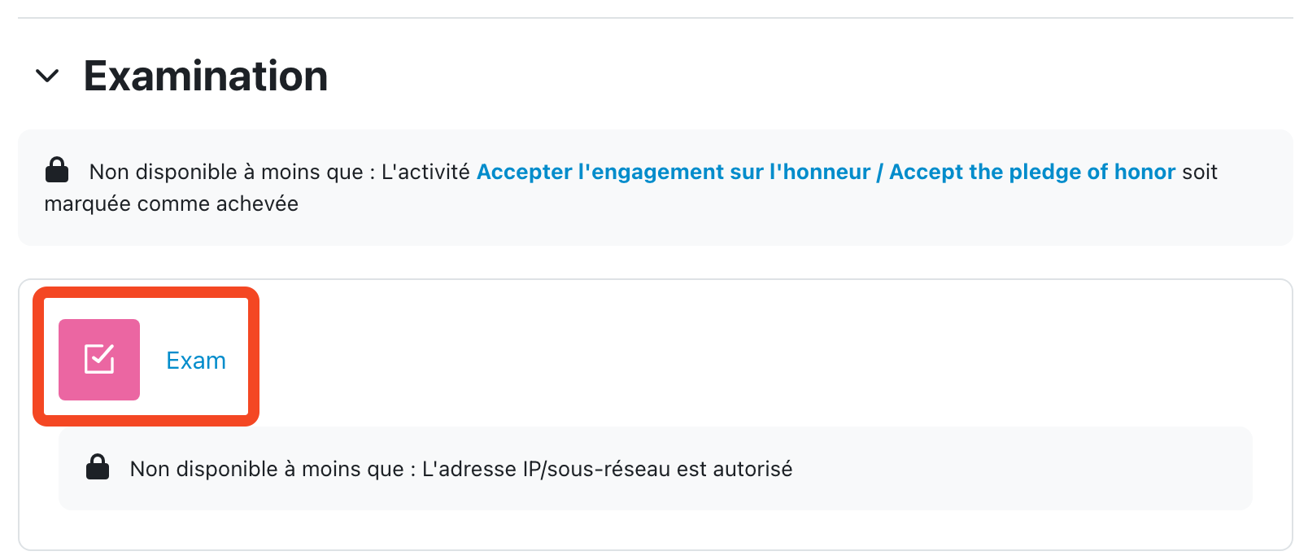
Task: Open the "Accepter l'engagement sur l'honneur" link
Action: [673, 172]
